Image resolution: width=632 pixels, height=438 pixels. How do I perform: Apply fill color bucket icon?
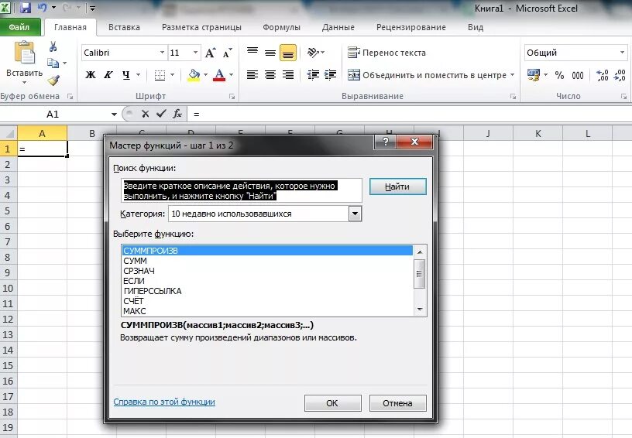click(194, 75)
